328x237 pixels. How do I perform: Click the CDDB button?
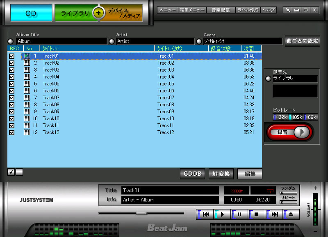(193, 174)
